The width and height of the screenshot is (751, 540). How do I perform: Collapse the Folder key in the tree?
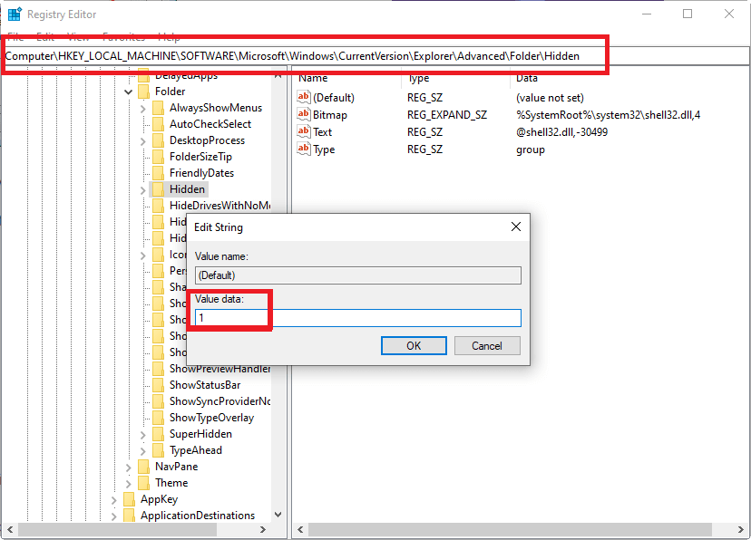click(x=129, y=92)
